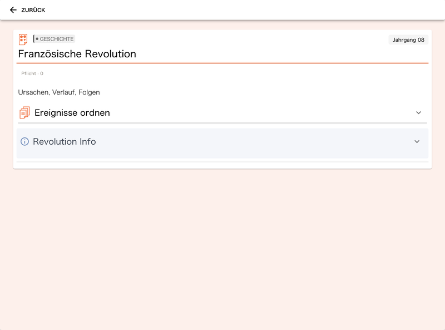
Task: Click the orange learning module icon
Action: click(x=23, y=39)
